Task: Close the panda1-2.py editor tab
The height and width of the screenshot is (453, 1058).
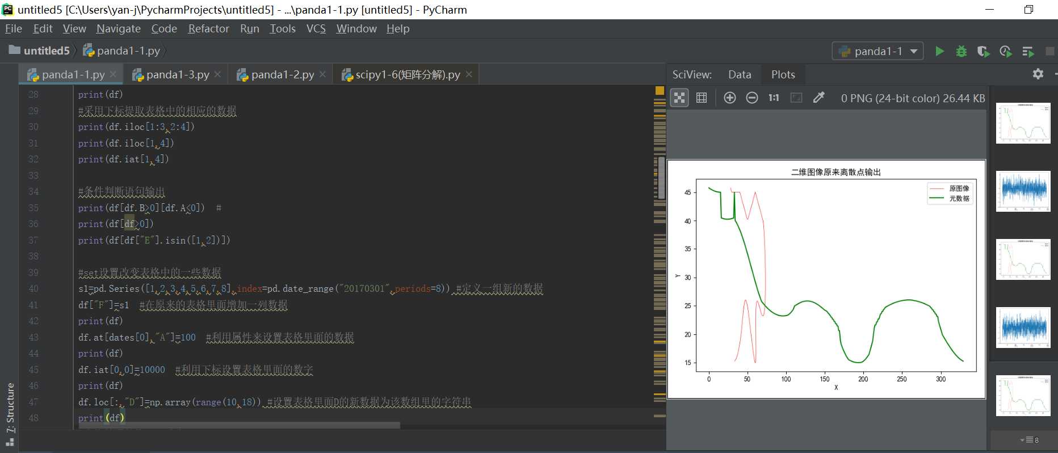Action: click(322, 74)
